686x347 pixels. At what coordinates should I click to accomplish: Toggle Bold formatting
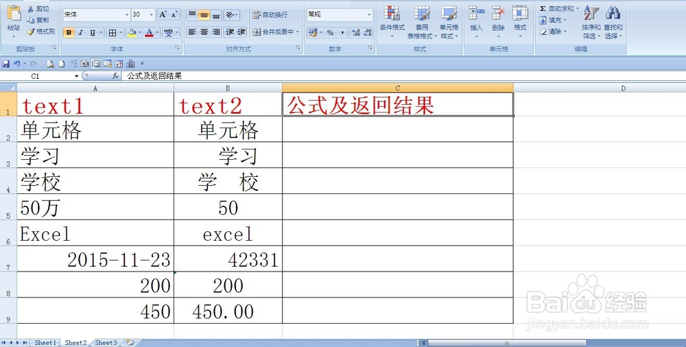point(69,32)
